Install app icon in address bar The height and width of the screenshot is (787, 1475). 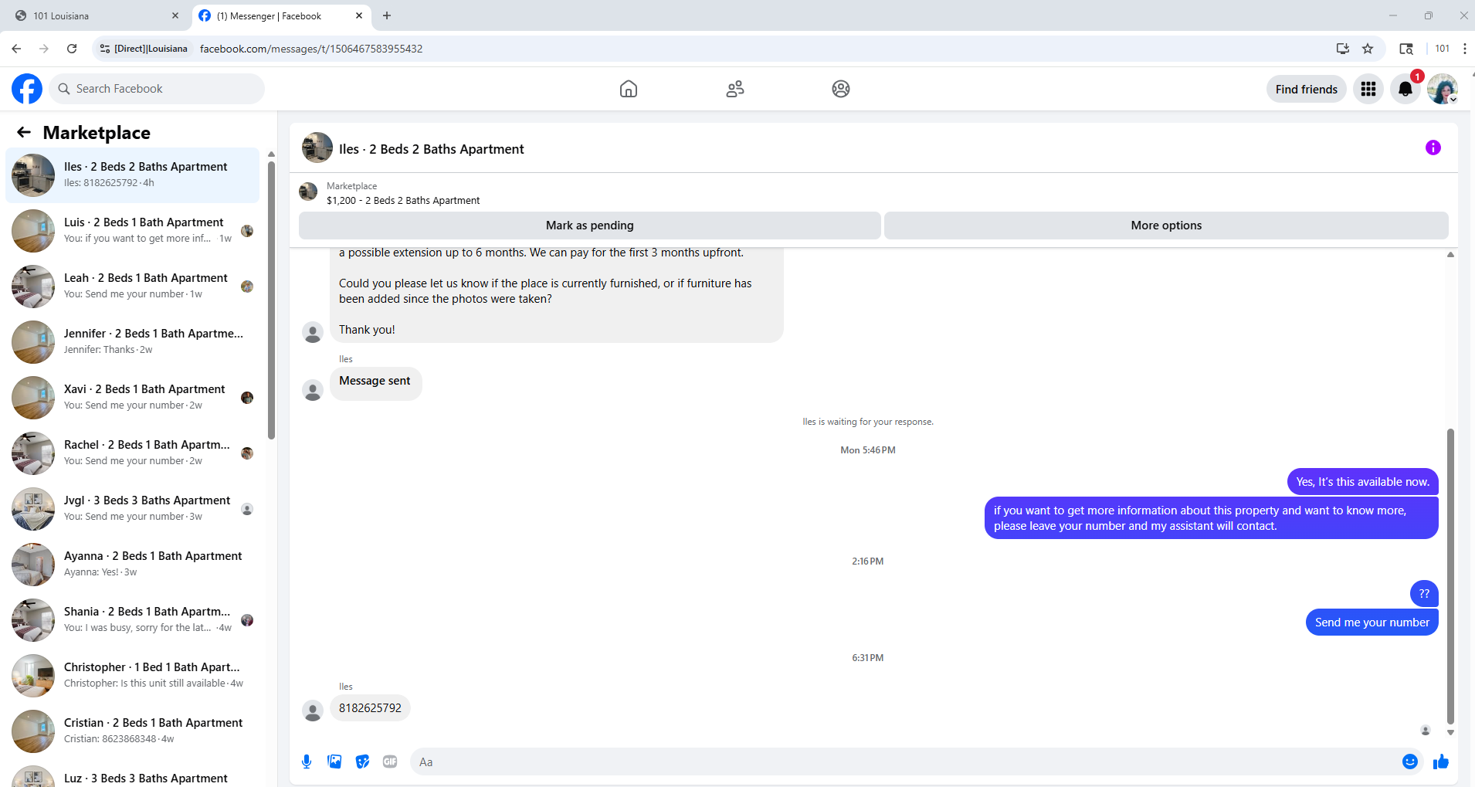(x=1343, y=49)
